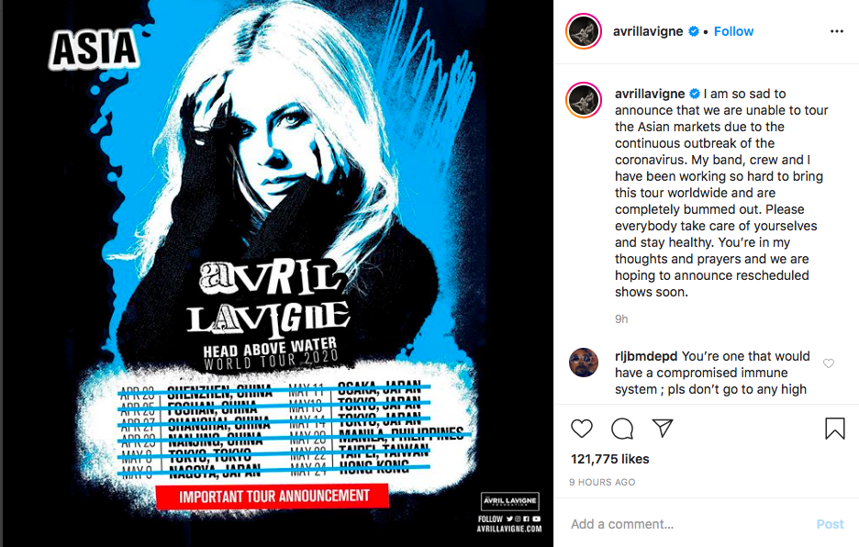Image resolution: width=859 pixels, height=547 pixels.
Task: Open the comment speech bubble icon
Action: coord(622,429)
